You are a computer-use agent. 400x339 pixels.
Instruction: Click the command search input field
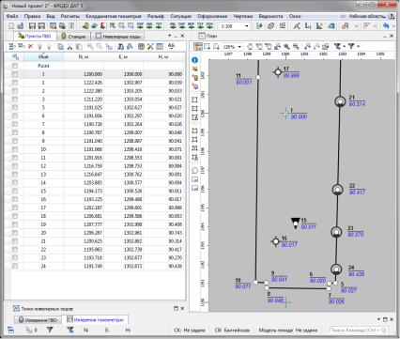coord(359,330)
